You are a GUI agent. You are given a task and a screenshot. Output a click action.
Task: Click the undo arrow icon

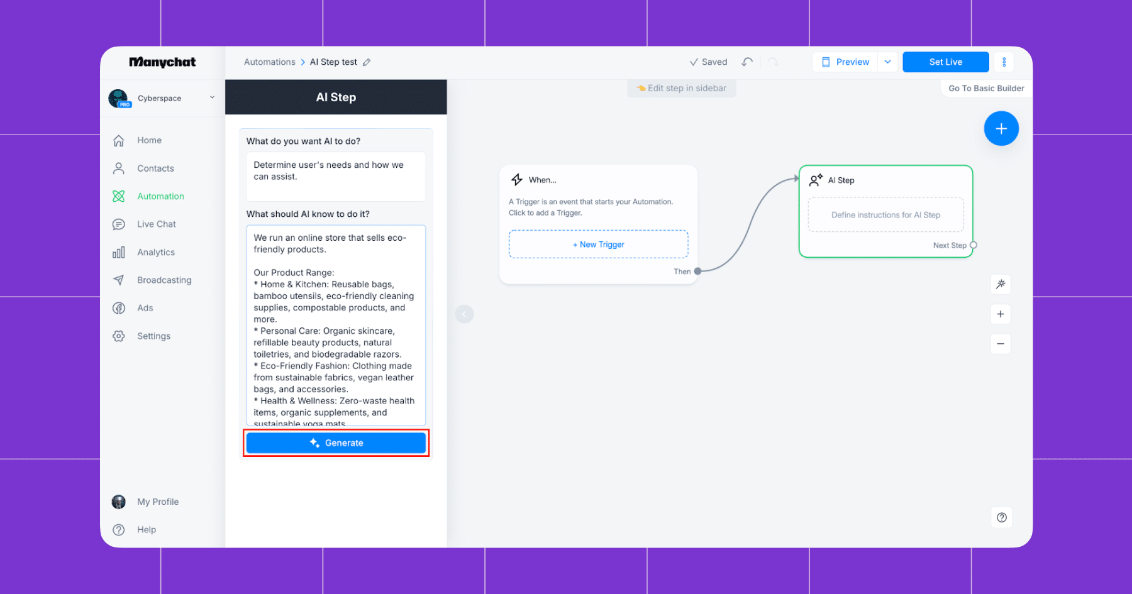[x=747, y=62]
